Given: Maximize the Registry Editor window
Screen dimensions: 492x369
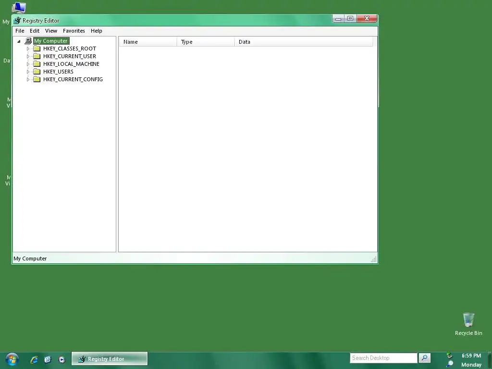Looking at the screenshot, I should (x=350, y=19).
